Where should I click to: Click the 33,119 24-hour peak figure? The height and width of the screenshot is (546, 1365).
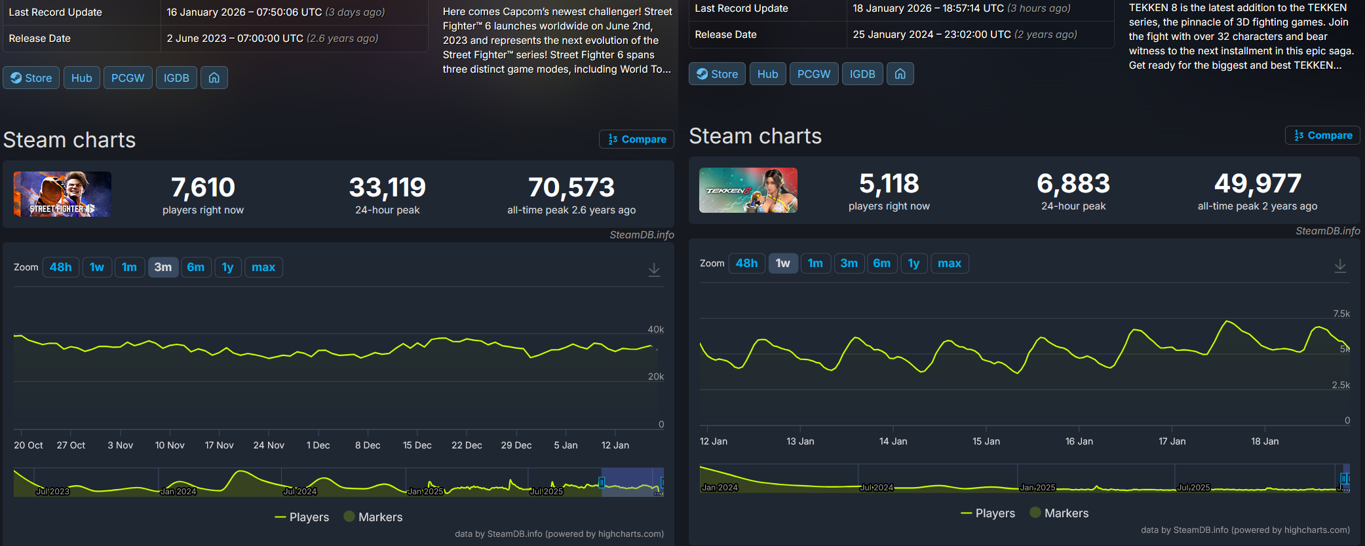coord(387,188)
